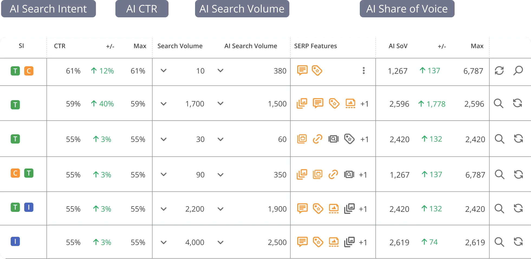This screenshot has width=531, height=259.
Task: Click the refresh icon in the 1,700 volume row
Action: point(517,103)
